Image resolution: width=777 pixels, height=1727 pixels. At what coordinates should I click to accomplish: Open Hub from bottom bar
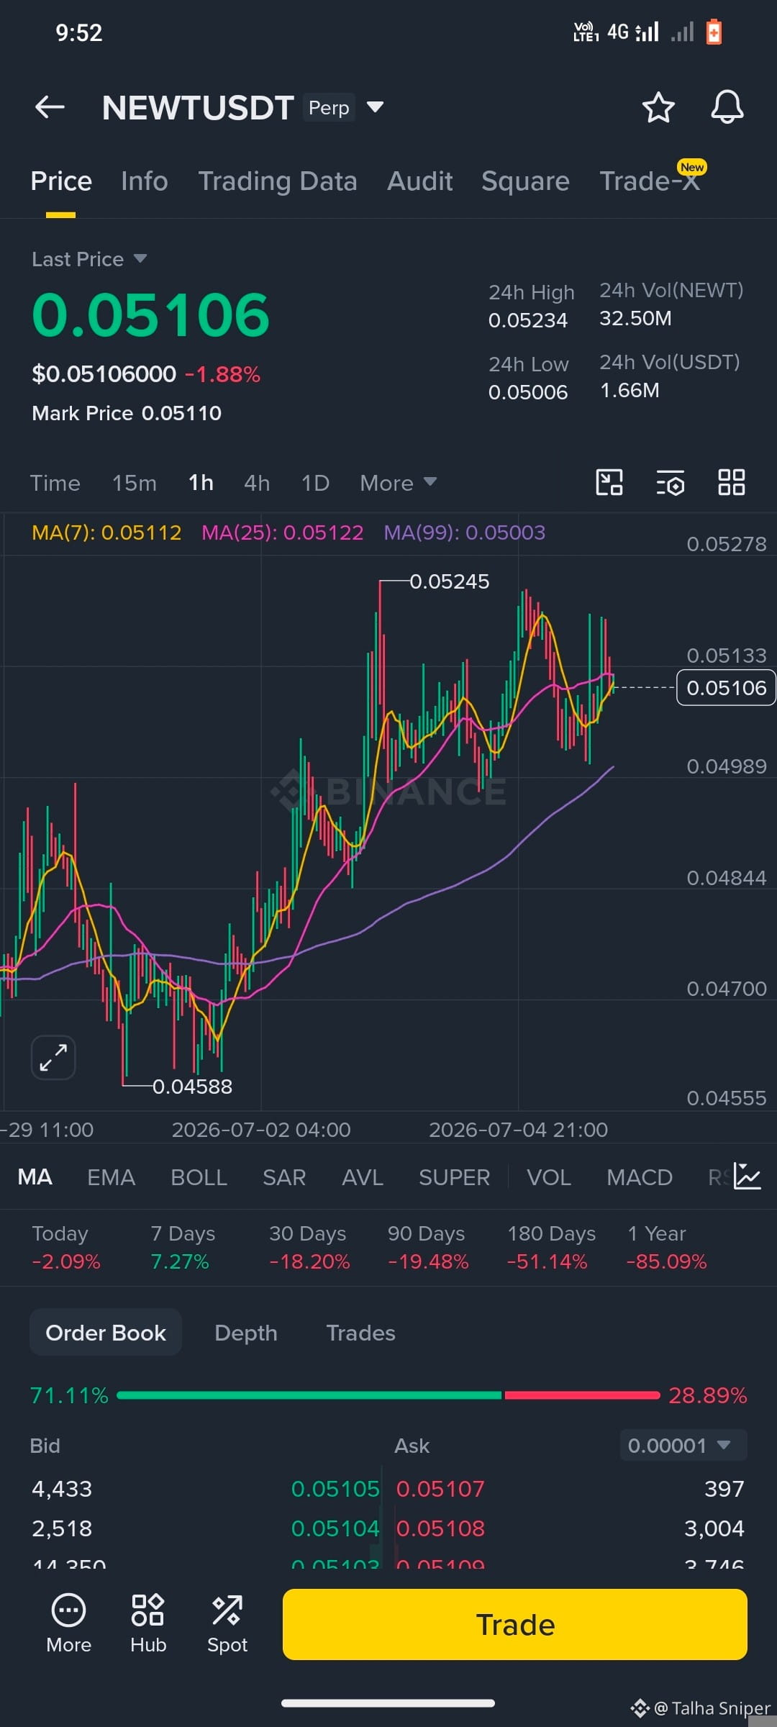point(148,1624)
